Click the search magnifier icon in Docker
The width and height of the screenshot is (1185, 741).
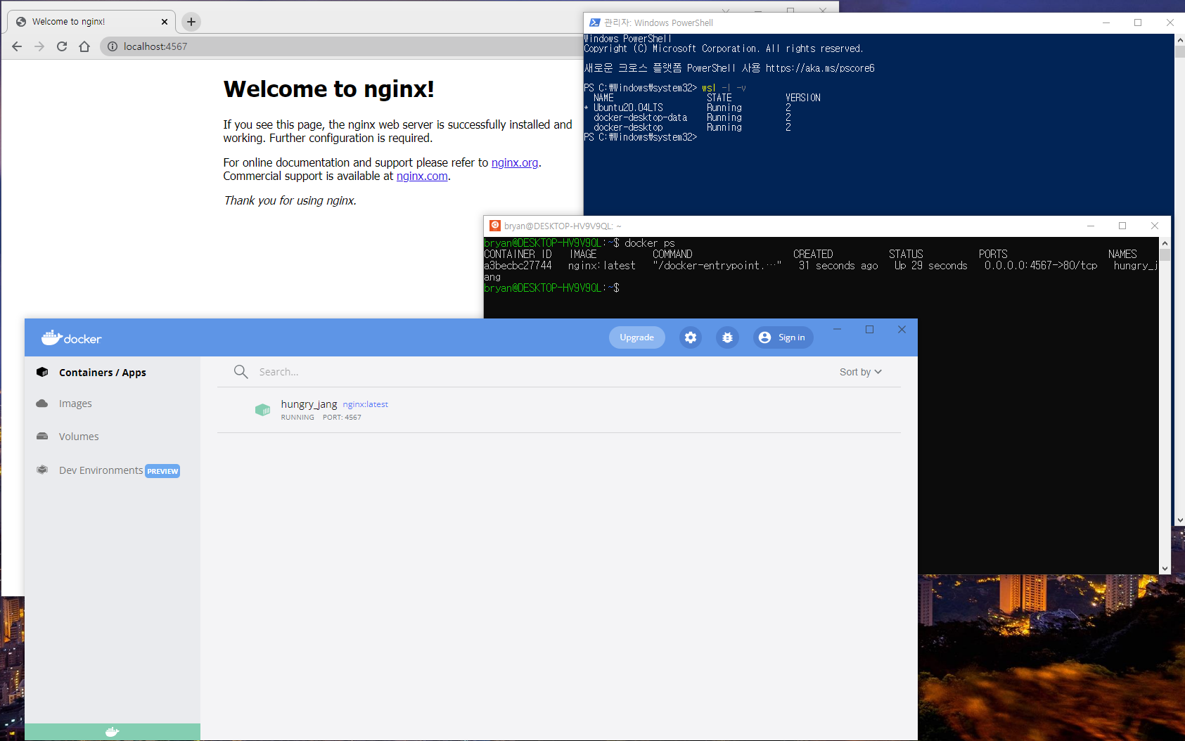click(241, 371)
